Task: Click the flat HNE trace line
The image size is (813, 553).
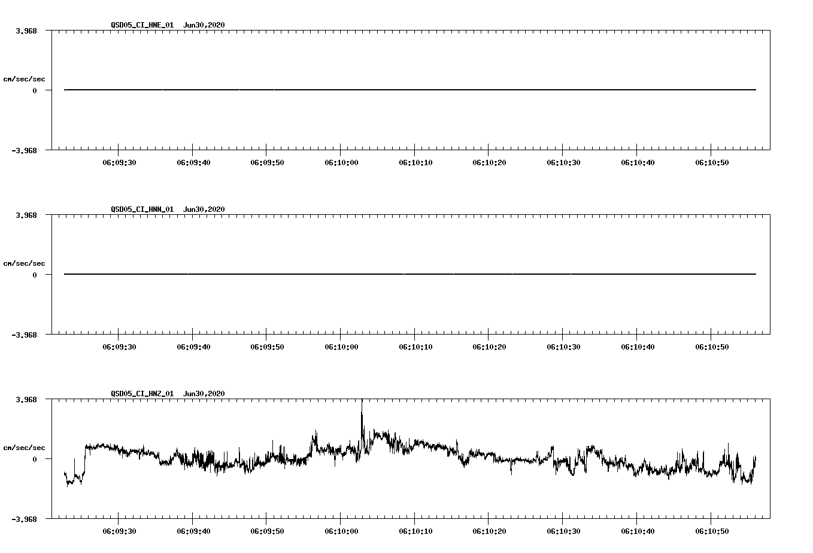Action: click(x=410, y=90)
